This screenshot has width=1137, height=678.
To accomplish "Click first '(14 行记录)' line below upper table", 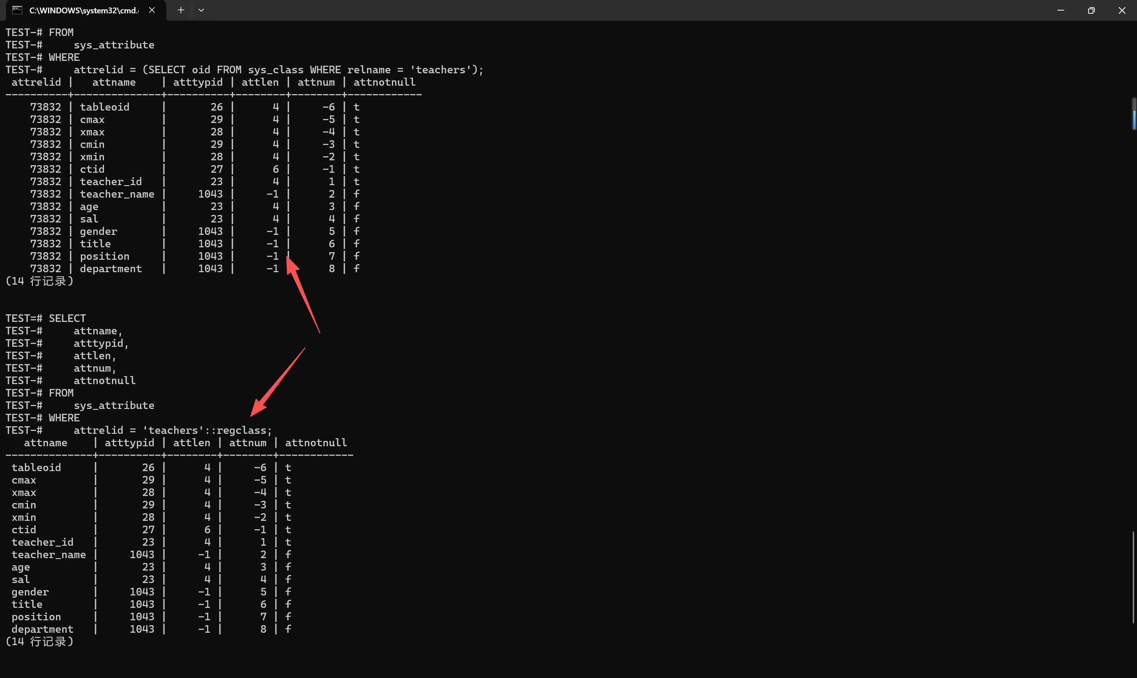I will pyautogui.click(x=39, y=282).
